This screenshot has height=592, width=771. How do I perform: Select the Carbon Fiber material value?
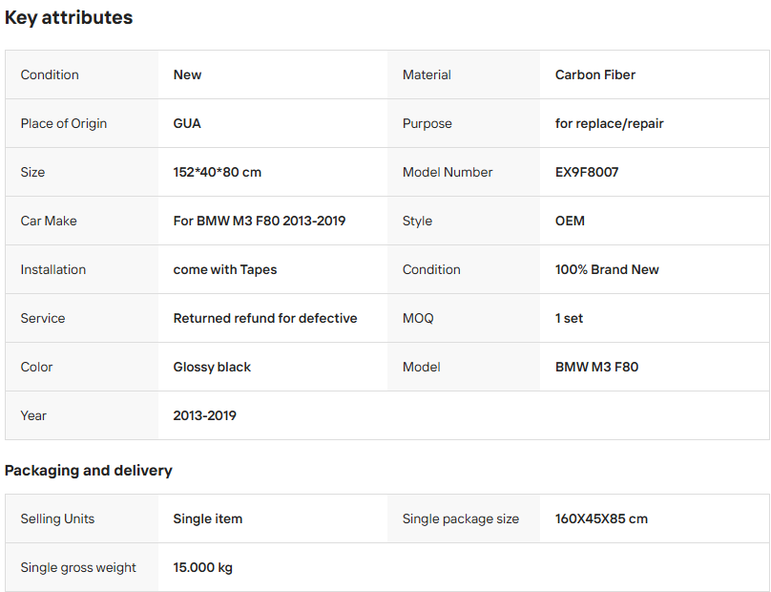[594, 74]
